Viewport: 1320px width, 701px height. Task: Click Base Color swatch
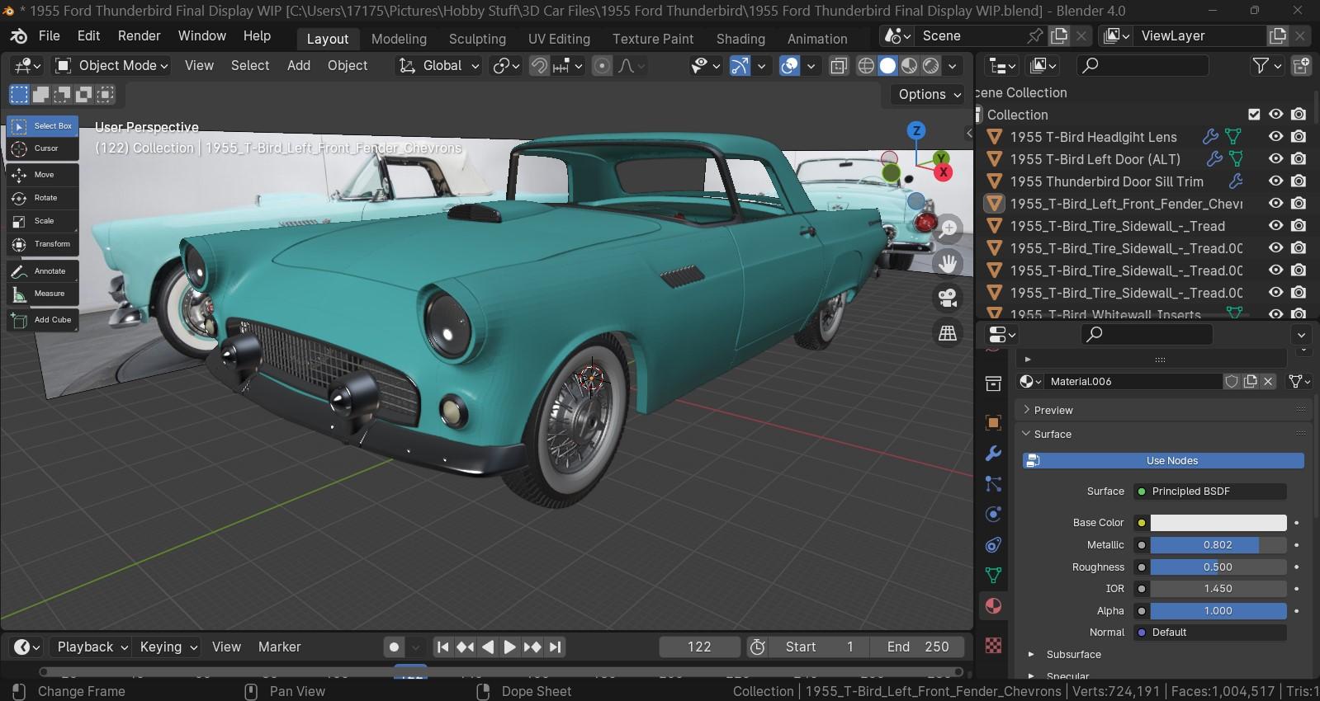[1218, 523]
